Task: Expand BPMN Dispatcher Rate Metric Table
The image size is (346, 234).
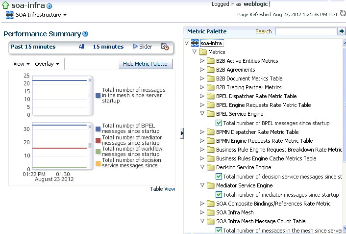Action: [x=202, y=131]
